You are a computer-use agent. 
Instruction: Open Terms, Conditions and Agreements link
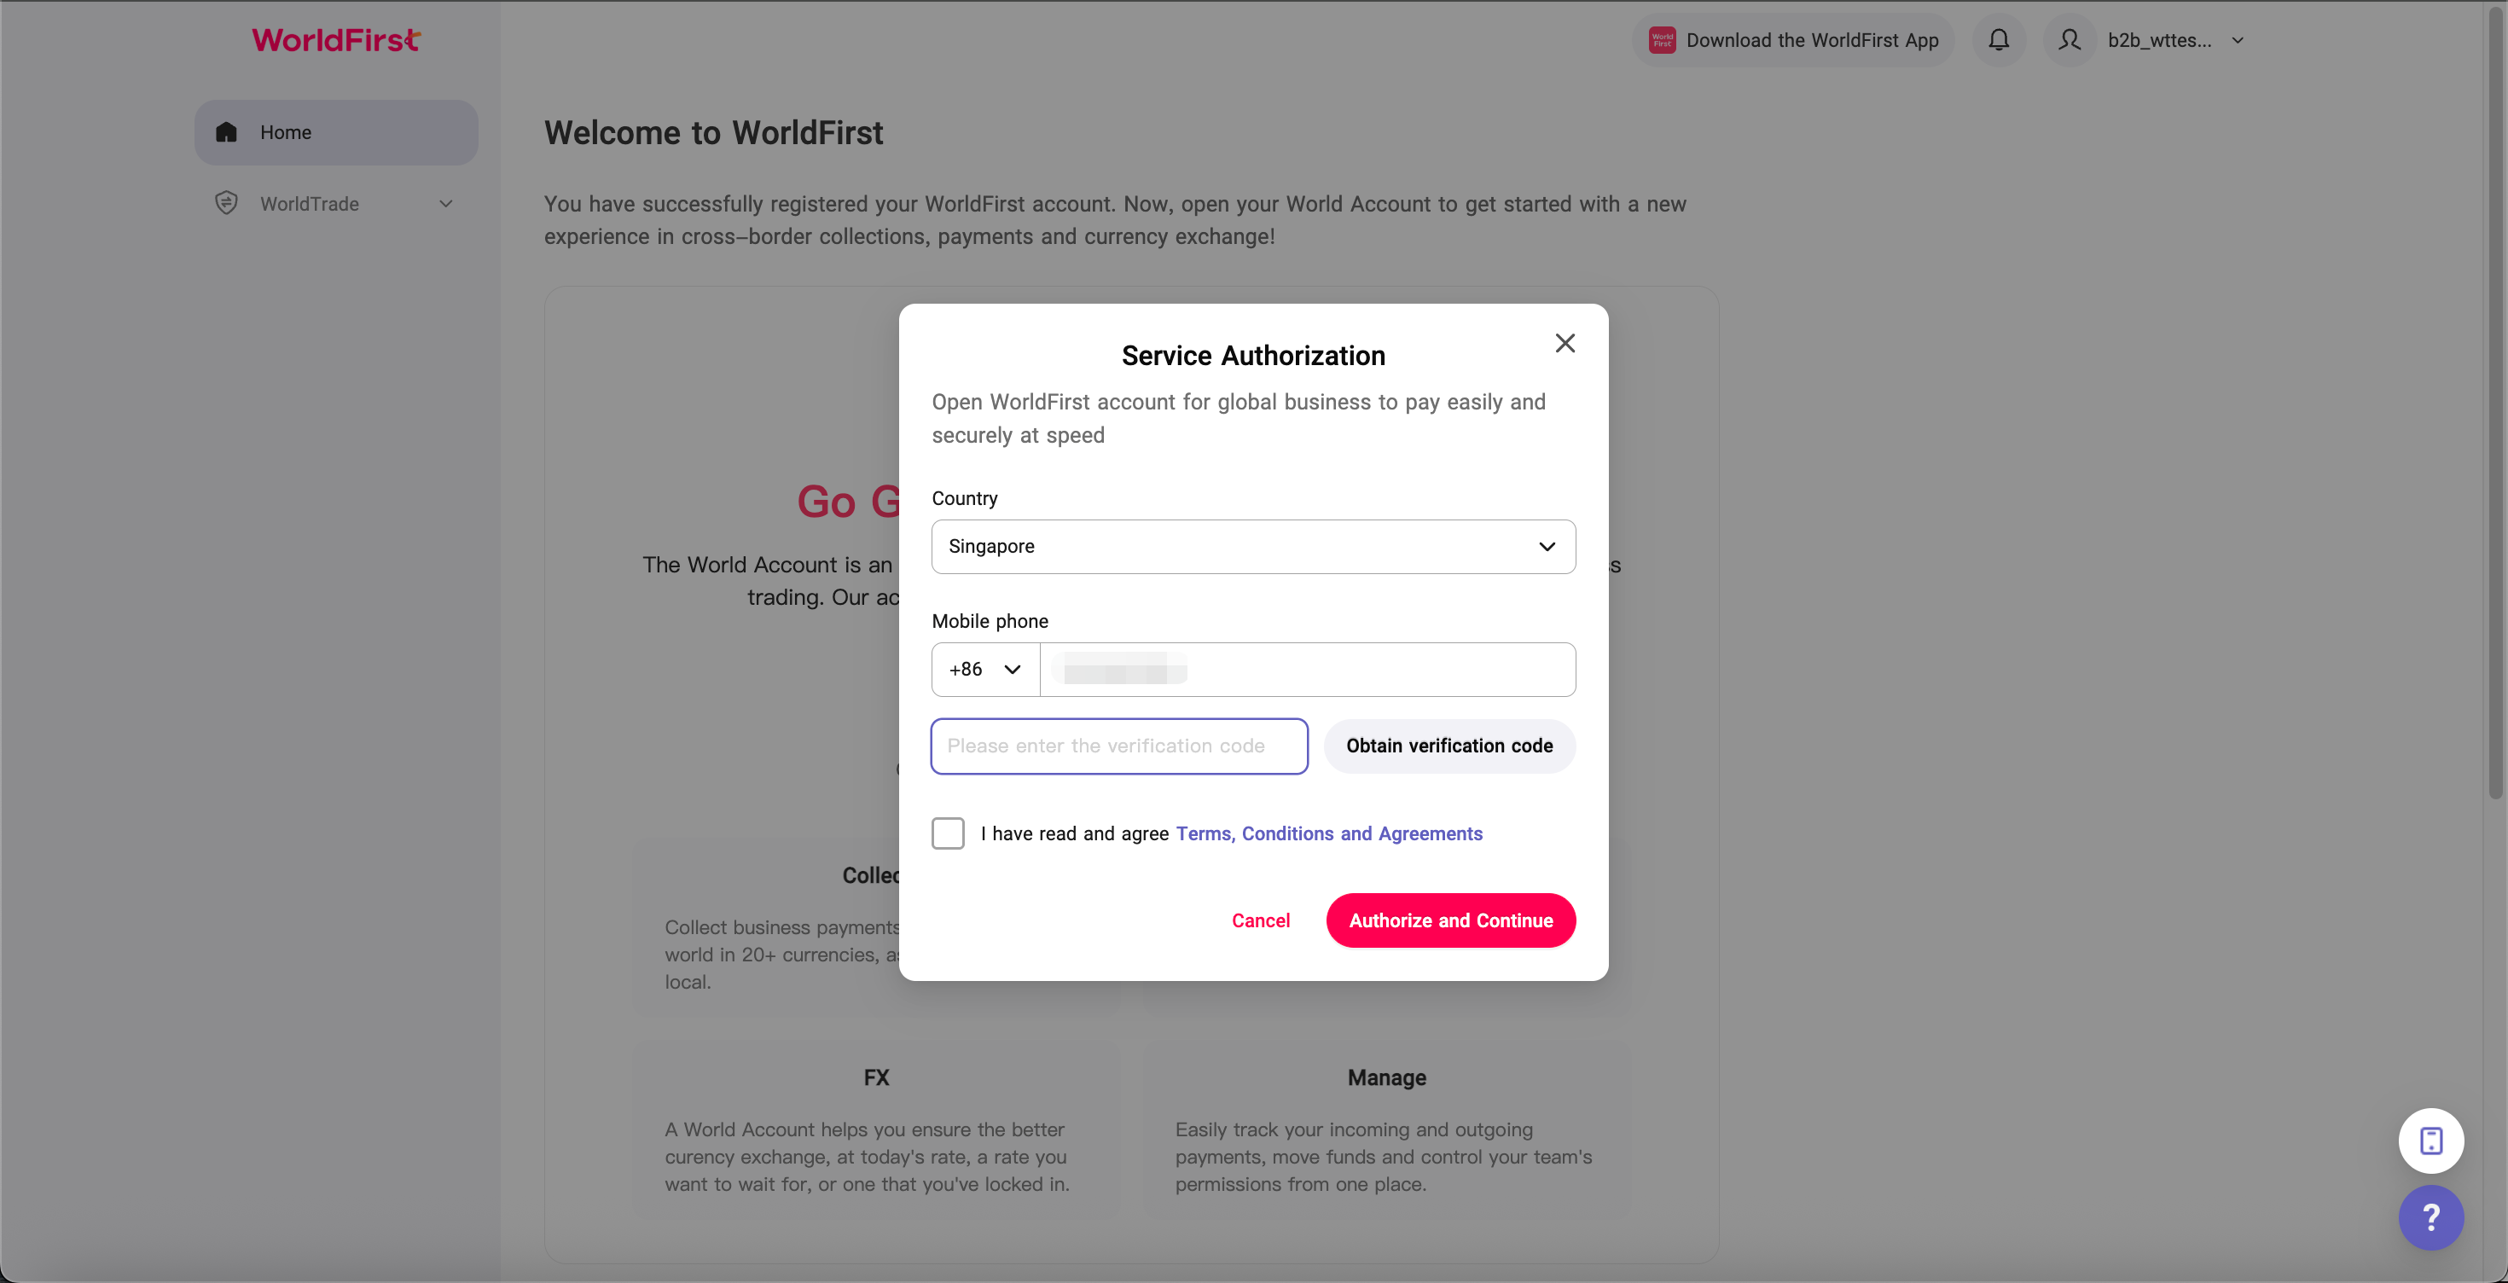tap(1329, 833)
